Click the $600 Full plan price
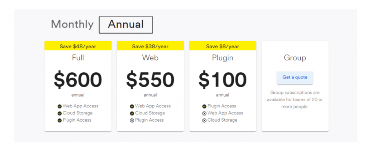Image resolution: width=367 pixels, height=151 pixels. click(x=78, y=80)
